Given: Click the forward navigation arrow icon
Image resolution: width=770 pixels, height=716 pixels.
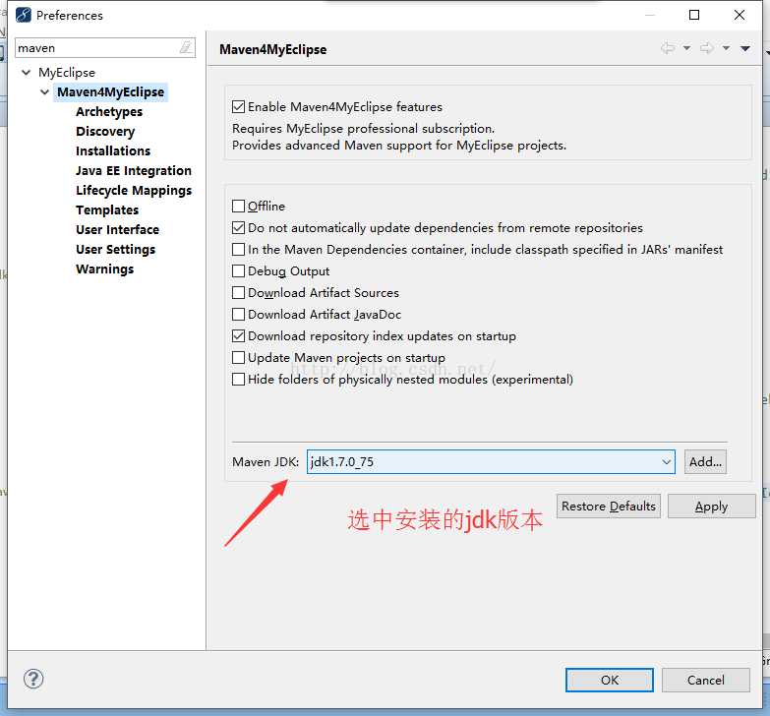Looking at the screenshot, I should point(707,48).
